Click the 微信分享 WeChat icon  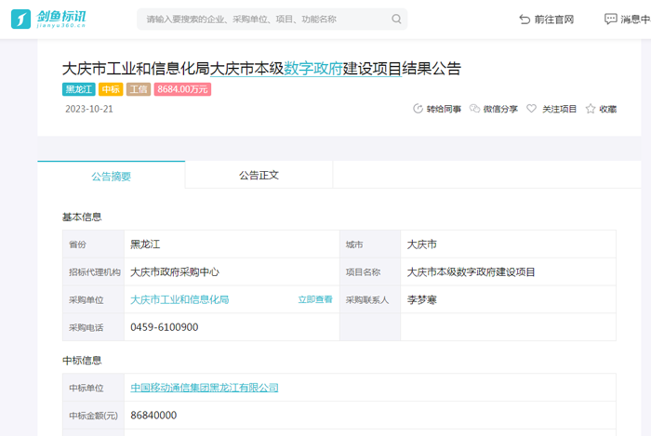tap(474, 109)
